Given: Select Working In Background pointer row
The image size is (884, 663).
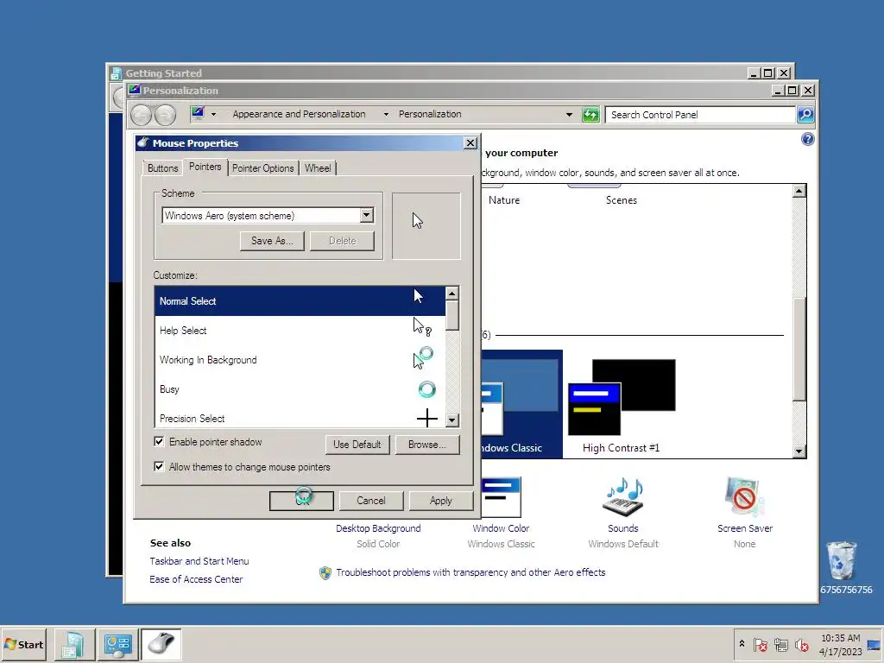Looking at the screenshot, I should click(x=300, y=360).
